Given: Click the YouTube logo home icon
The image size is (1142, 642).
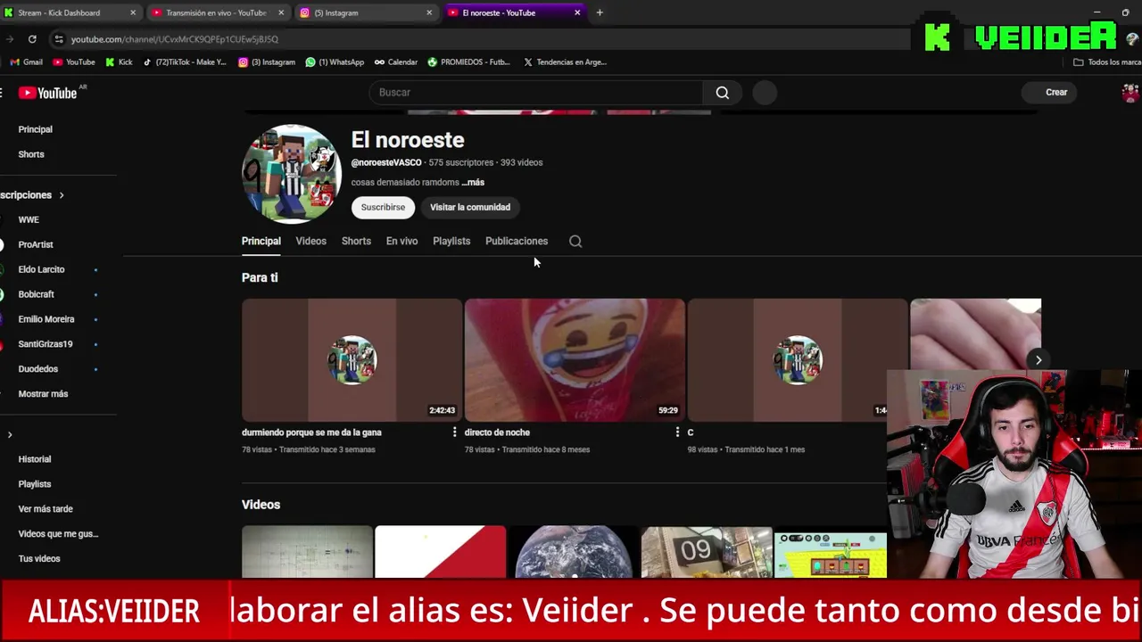Looking at the screenshot, I should point(48,93).
